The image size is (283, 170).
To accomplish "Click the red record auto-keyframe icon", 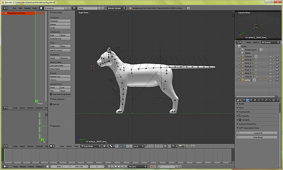I will [x=151, y=167].
